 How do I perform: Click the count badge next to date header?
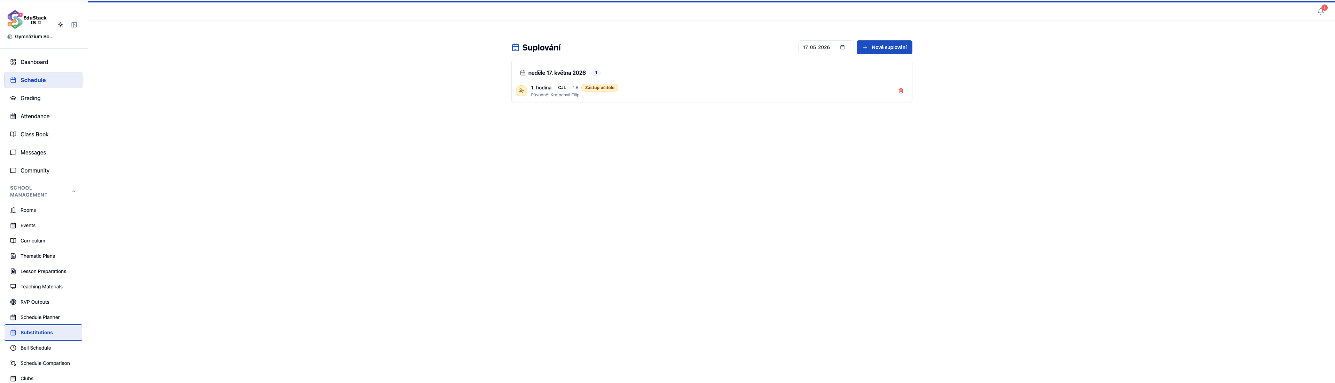tap(596, 73)
